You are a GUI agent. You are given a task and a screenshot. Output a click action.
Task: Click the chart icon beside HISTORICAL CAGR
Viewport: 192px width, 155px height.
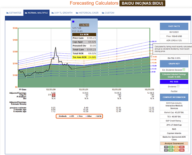(x=77, y=13)
